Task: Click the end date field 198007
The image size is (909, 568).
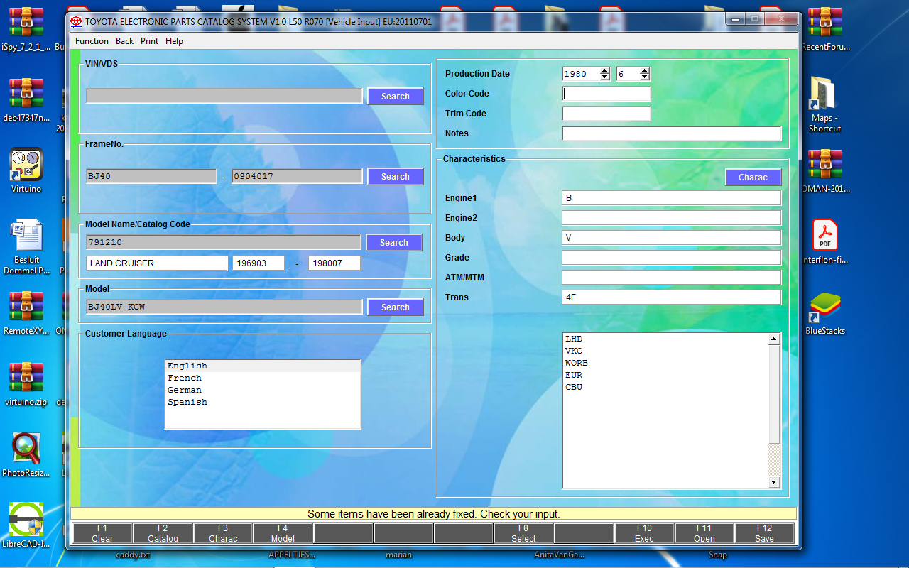Action: tap(334, 263)
